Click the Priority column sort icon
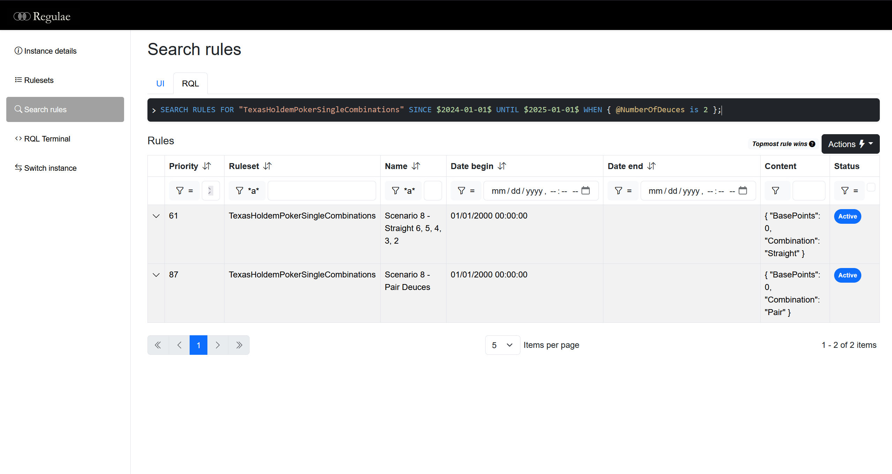Viewport: 892px width, 474px height. [207, 166]
